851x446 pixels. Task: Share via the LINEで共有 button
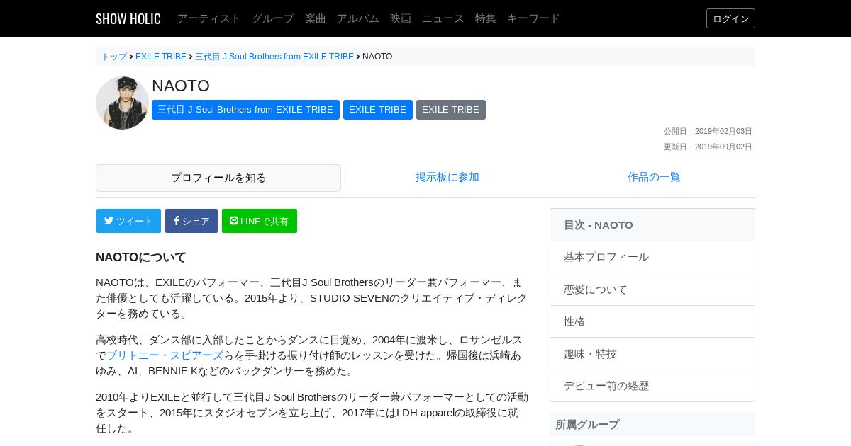pos(260,221)
